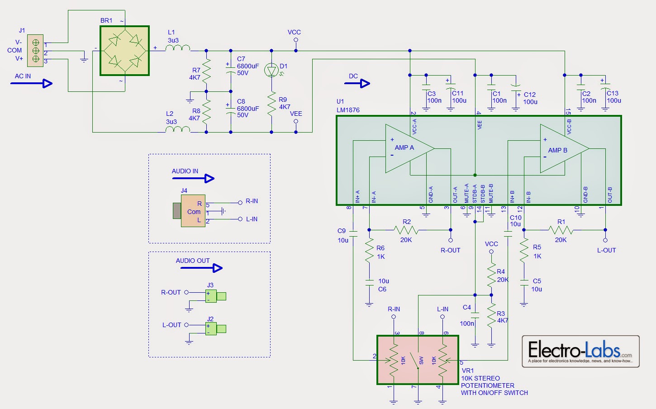Image resolution: width=656 pixels, height=409 pixels.
Task: Select the VCC power net label
Action: tap(294, 32)
